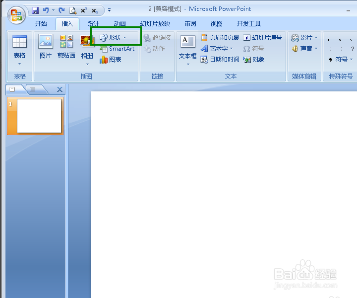Click the Ω 符号 symbol button
The height and width of the screenshot is (298, 357).
(x=254, y=49)
